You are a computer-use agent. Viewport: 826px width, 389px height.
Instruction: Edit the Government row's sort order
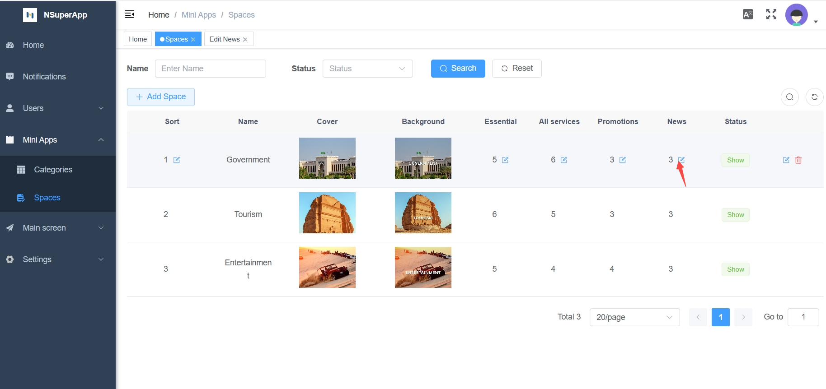[177, 160]
